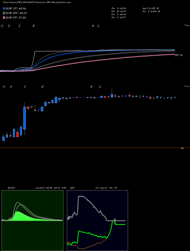Click the 'Pre H: 40.97' value

[119, 11]
